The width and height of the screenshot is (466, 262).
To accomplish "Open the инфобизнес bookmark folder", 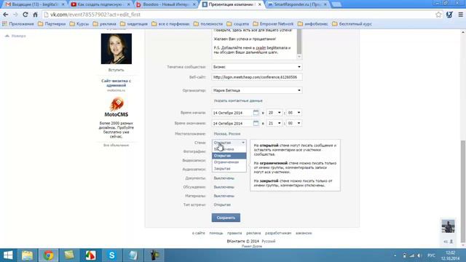I will click(x=312, y=24).
